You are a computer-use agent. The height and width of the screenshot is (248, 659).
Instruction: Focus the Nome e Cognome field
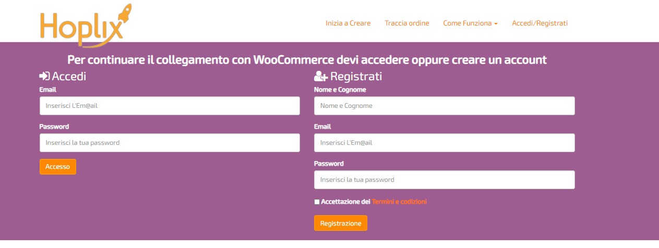[x=445, y=106]
